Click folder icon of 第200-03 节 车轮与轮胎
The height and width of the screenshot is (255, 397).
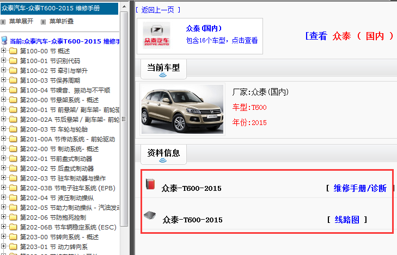coord(13,129)
